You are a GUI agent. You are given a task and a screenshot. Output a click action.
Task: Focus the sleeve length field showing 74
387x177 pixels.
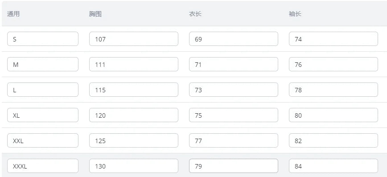click(x=333, y=39)
